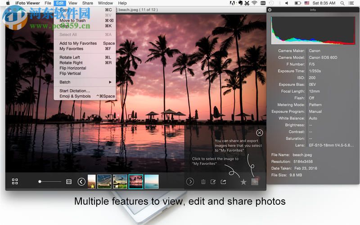Click the File Name beach.jpeg text
The width and height of the screenshot is (360, 225).
coord(302,155)
